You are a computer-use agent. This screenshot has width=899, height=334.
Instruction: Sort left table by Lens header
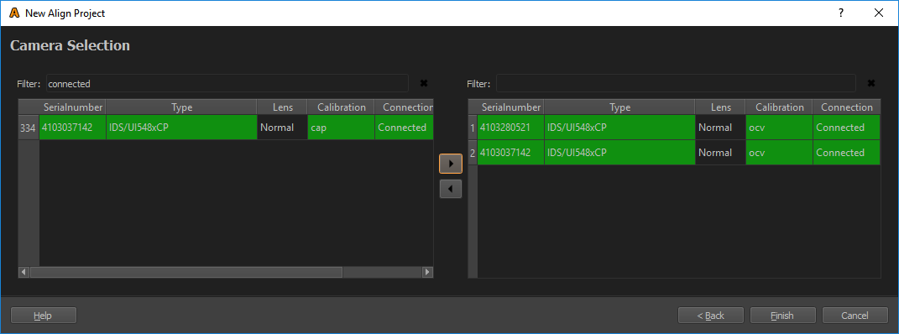click(x=282, y=107)
